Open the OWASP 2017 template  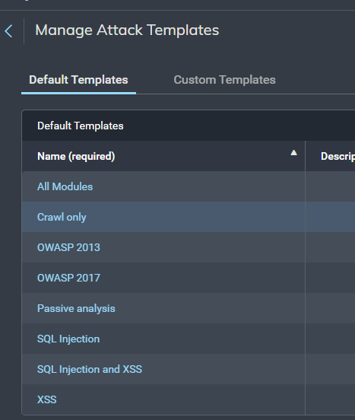(x=68, y=278)
